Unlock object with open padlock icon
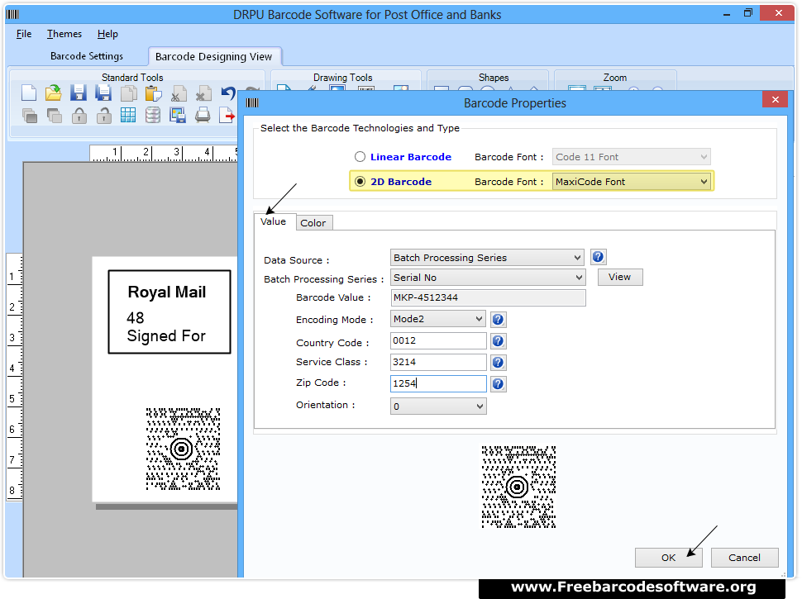The height and width of the screenshot is (599, 802). tap(104, 116)
